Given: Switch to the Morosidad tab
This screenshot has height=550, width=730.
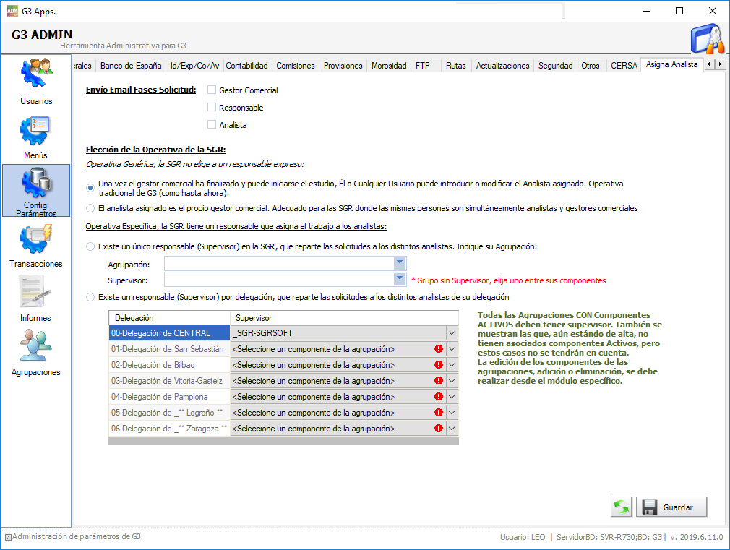Looking at the screenshot, I should pos(389,66).
